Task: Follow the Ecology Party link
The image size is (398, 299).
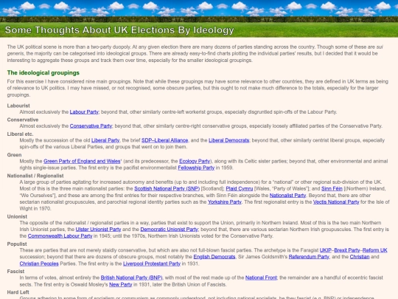Action: (195, 161)
